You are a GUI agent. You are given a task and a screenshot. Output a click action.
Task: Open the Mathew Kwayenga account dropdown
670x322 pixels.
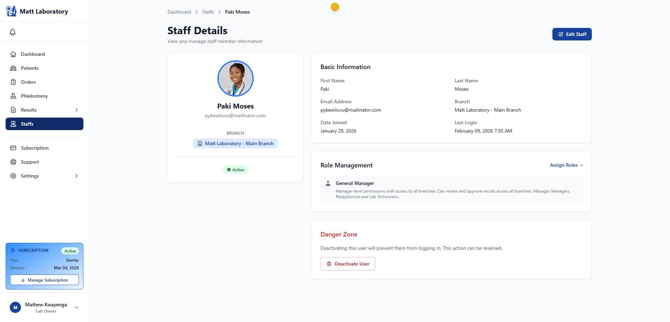pyautogui.click(x=76, y=307)
